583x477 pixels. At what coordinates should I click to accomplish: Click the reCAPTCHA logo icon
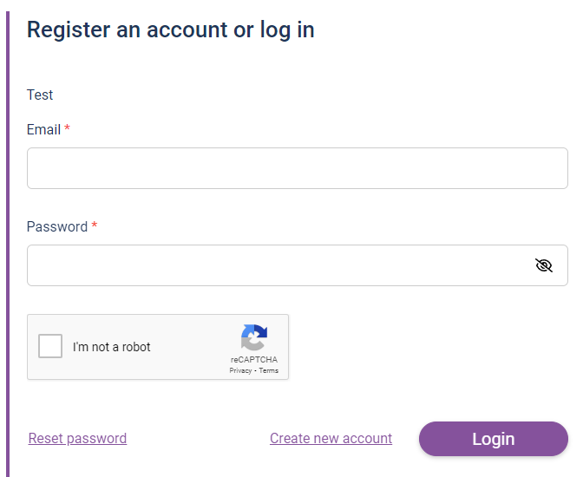point(254,337)
